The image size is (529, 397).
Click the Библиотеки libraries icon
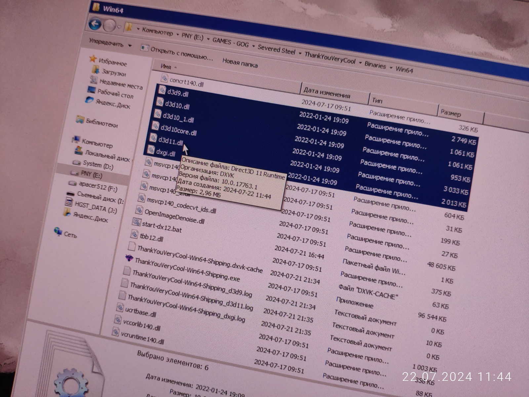pos(80,119)
